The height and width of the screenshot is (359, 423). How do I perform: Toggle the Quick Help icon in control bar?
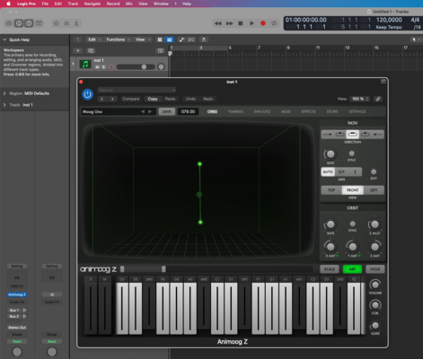point(29,23)
